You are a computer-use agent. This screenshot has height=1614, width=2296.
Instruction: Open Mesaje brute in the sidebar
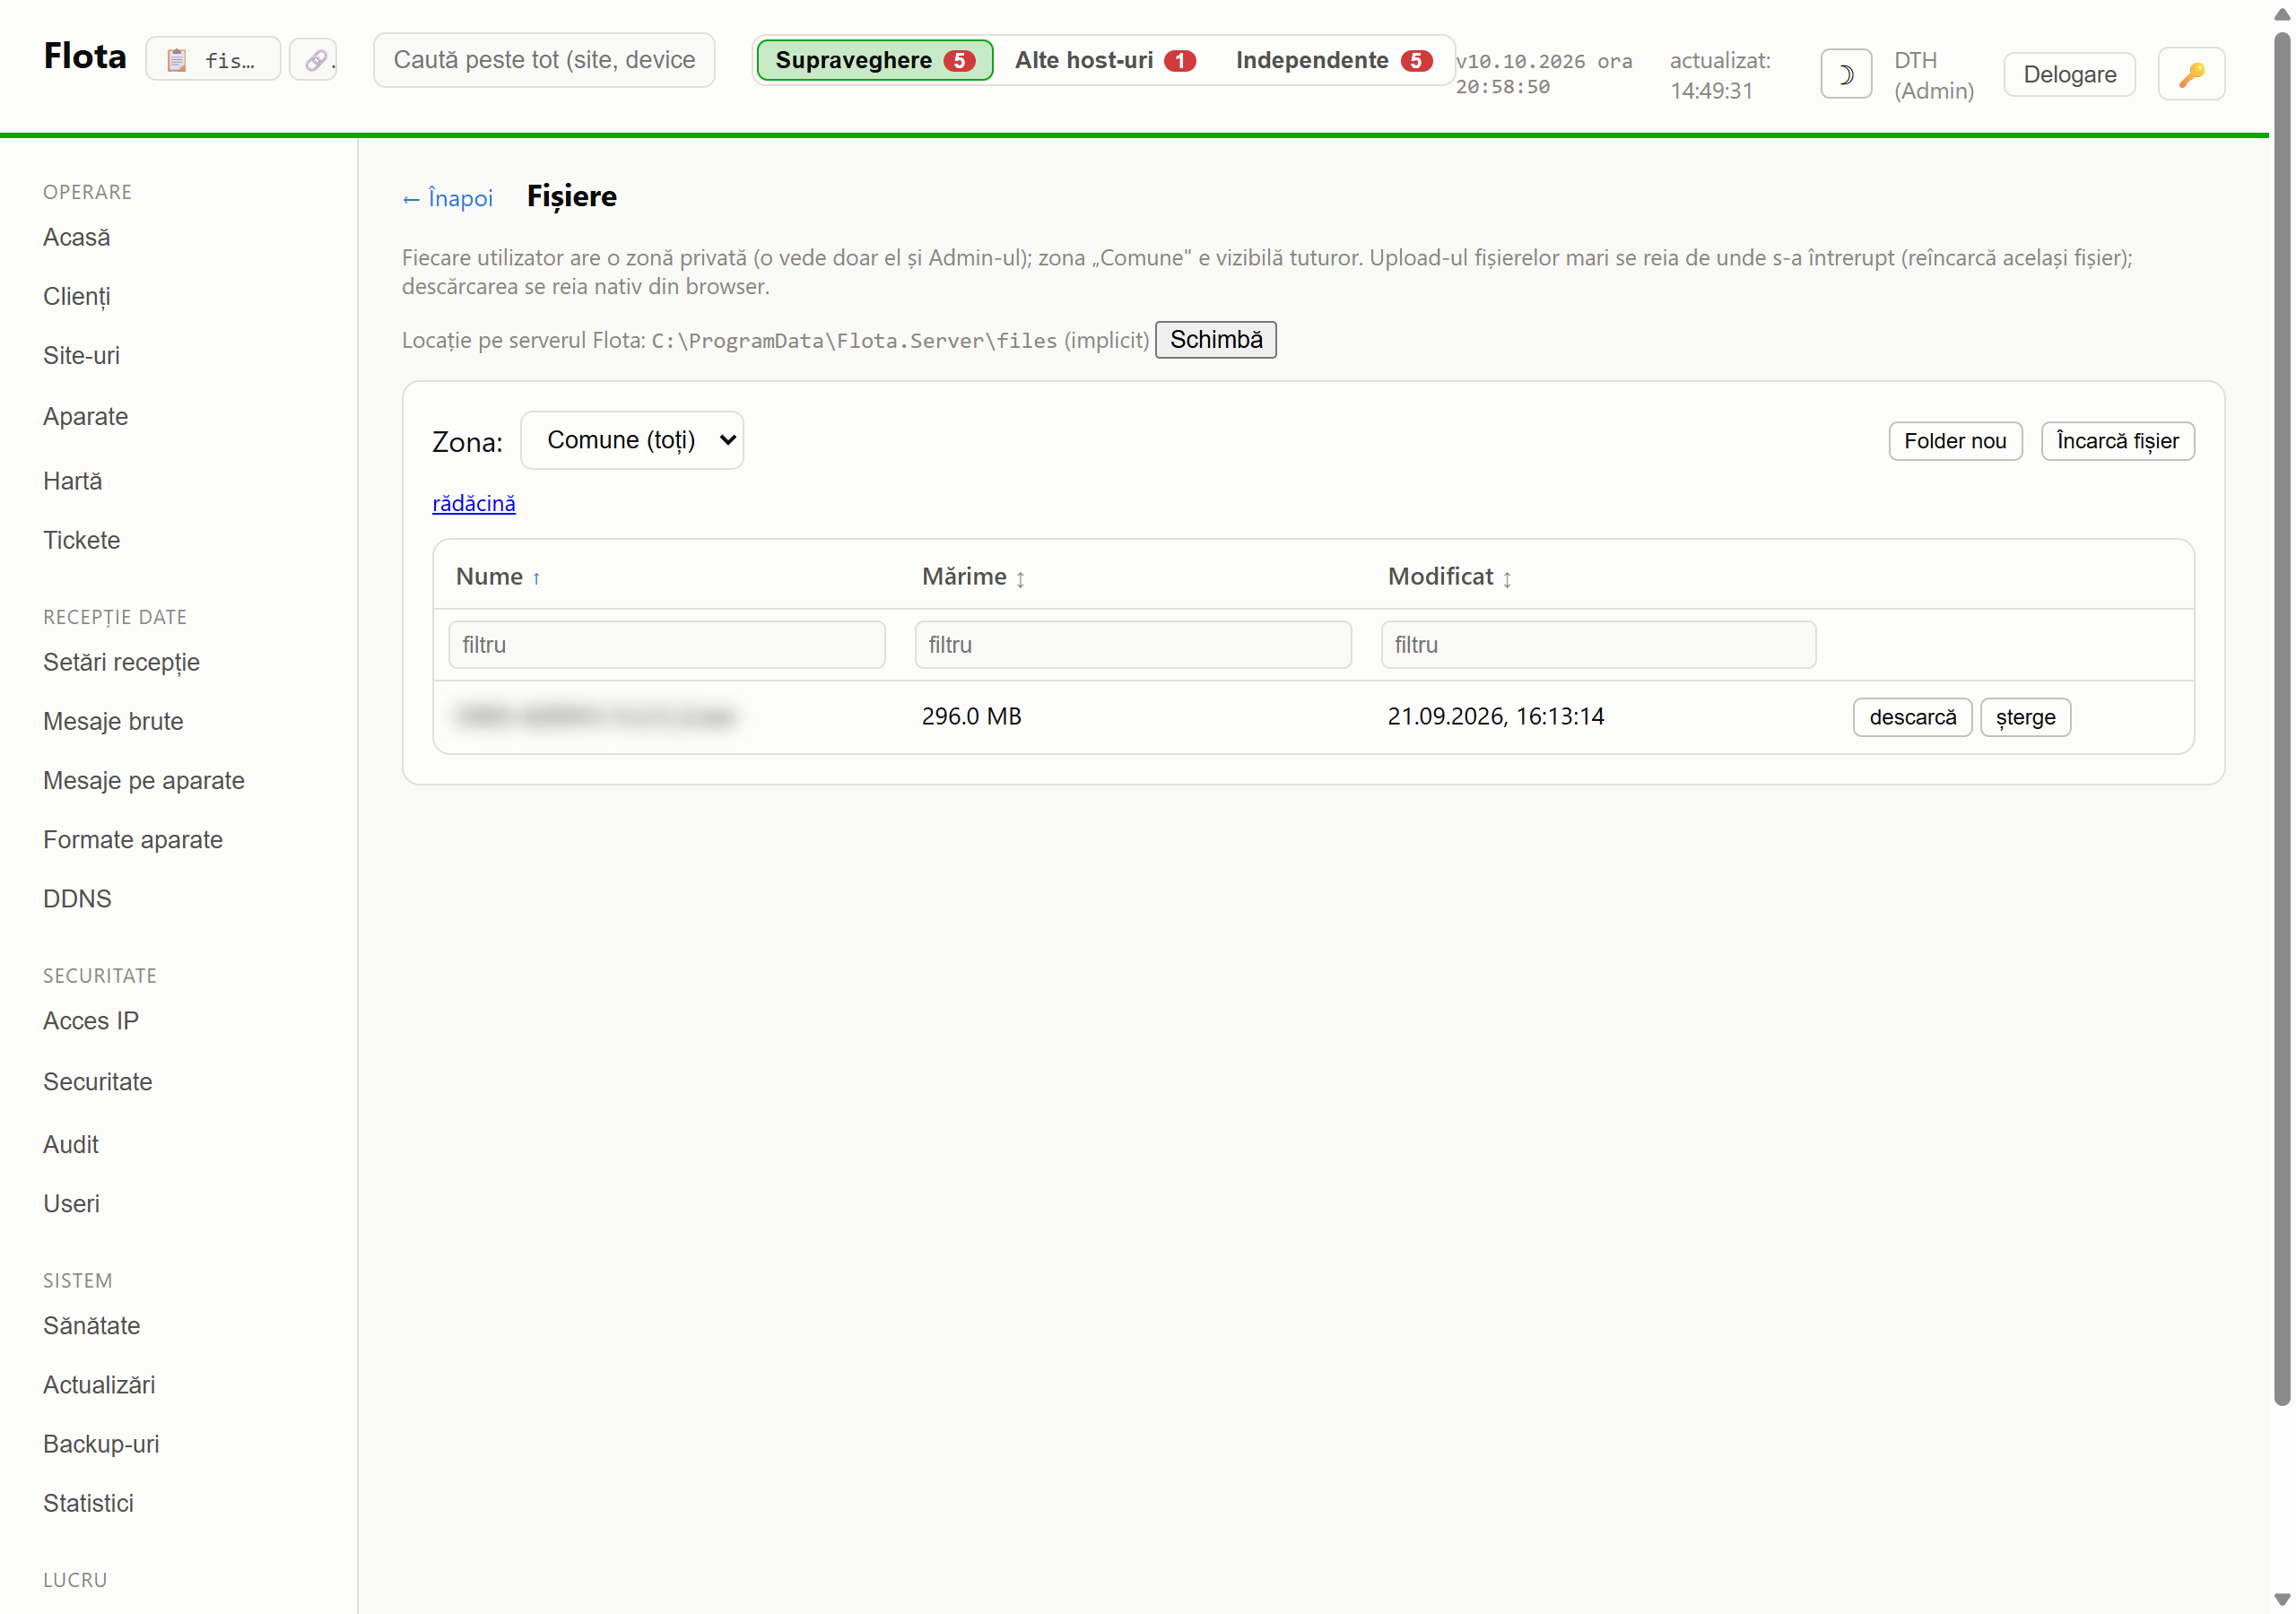coord(113,722)
